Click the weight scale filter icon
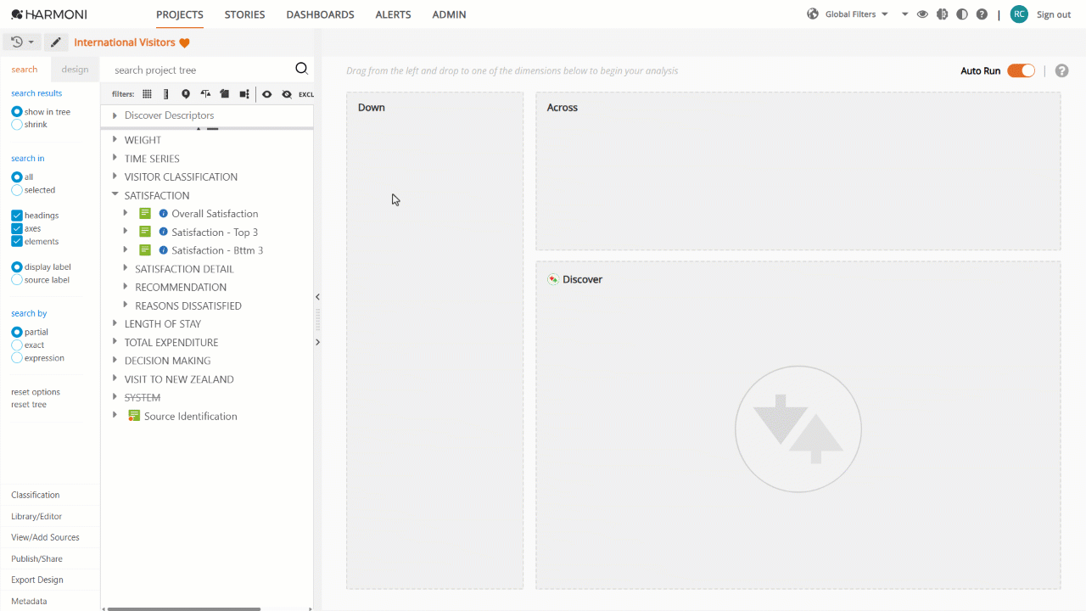The width and height of the screenshot is (1086, 611). click(205, 94)
